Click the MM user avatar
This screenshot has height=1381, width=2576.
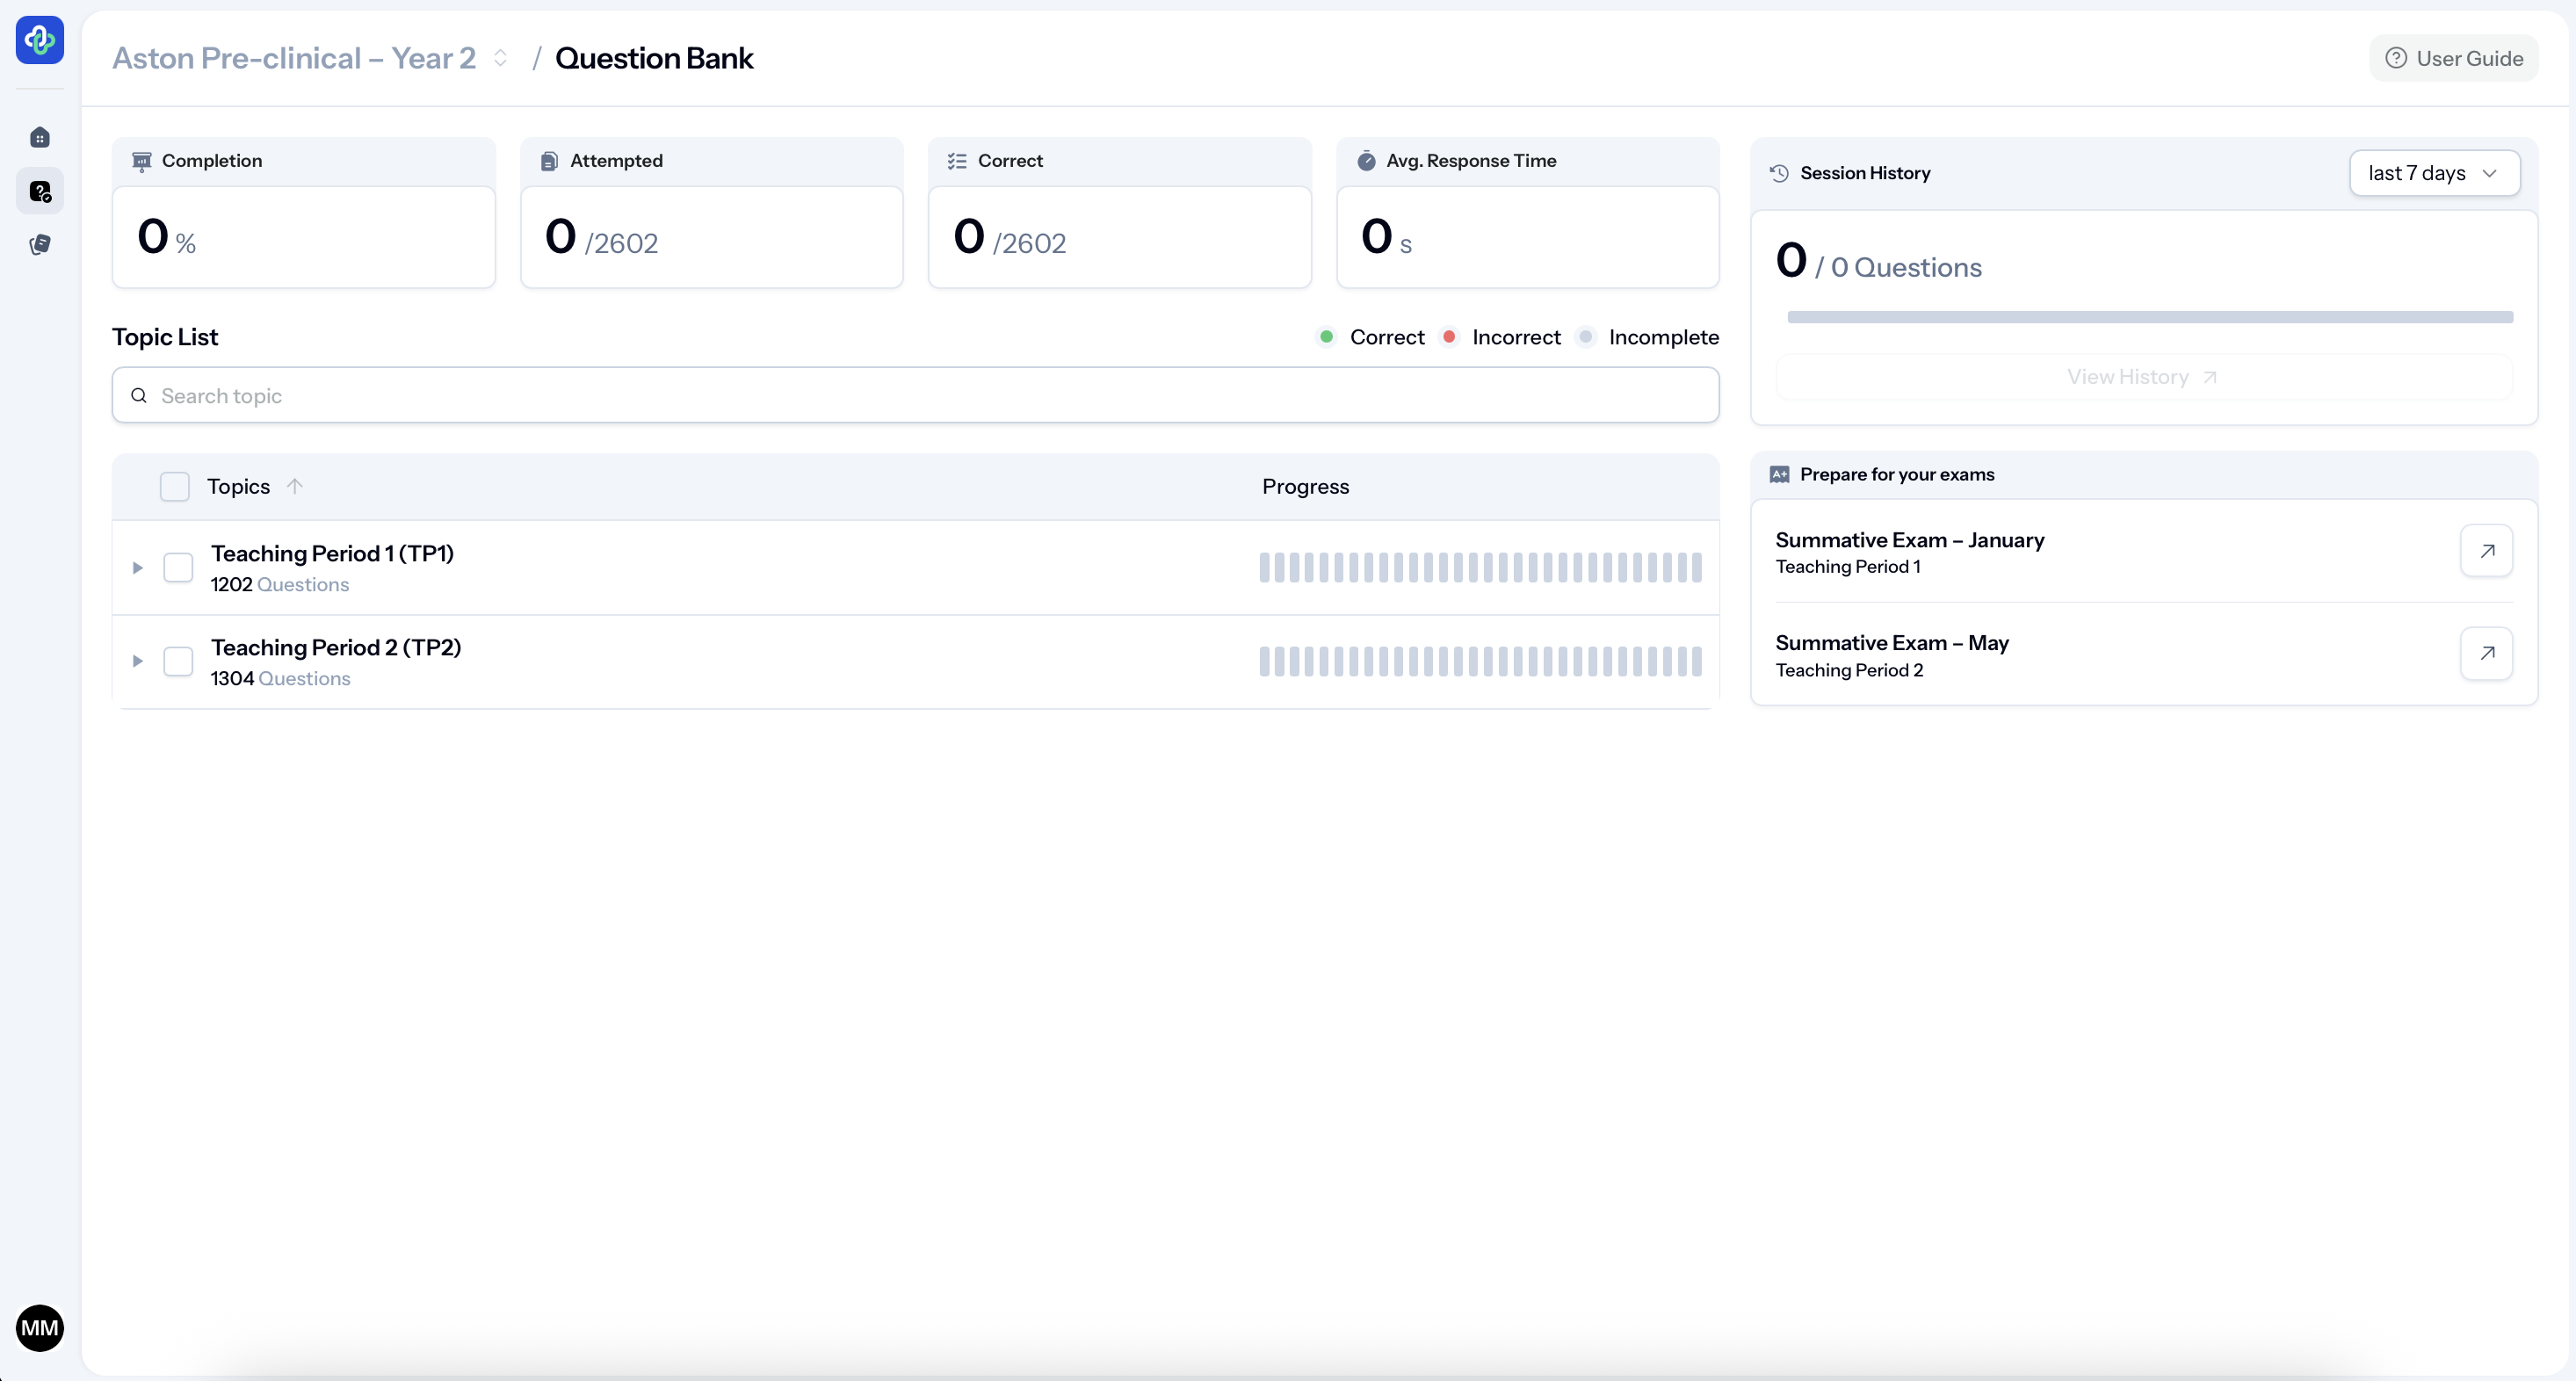[40, 1328]
